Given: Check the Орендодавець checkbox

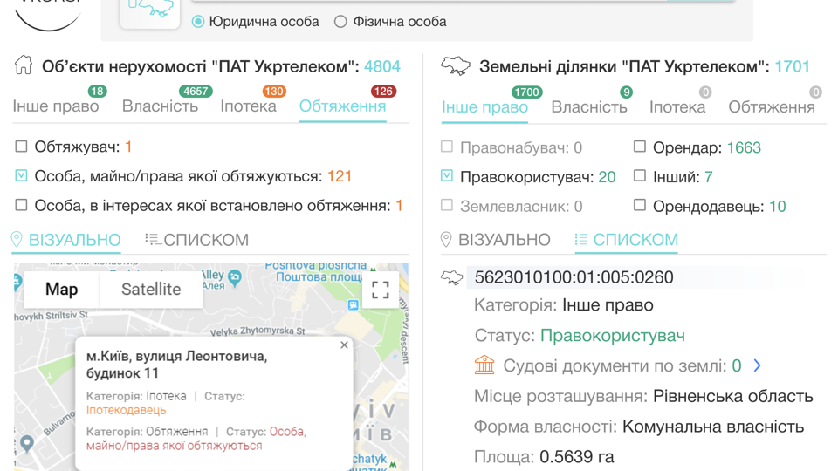Looking at the screenshot, I should [x=640, y=205].
